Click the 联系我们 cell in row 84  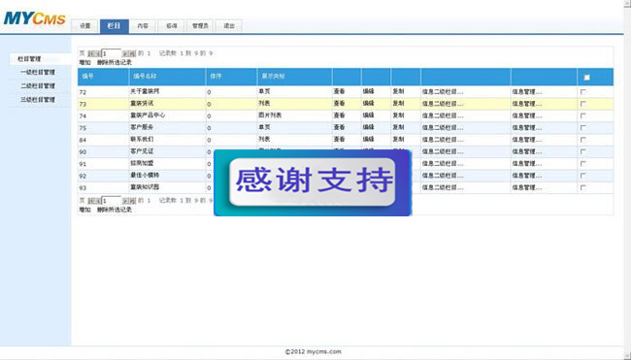tap(142, 140)
